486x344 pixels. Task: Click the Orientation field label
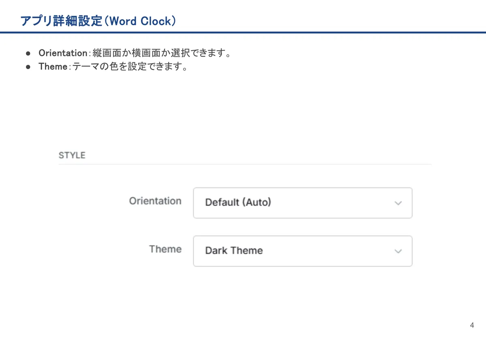click(x=155, y=201)
